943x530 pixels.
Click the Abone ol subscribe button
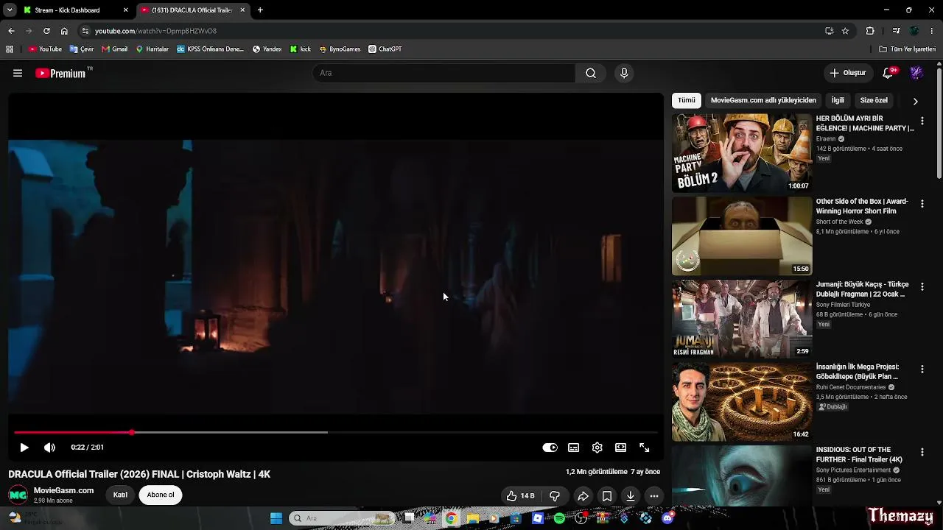tap(161, 495)
